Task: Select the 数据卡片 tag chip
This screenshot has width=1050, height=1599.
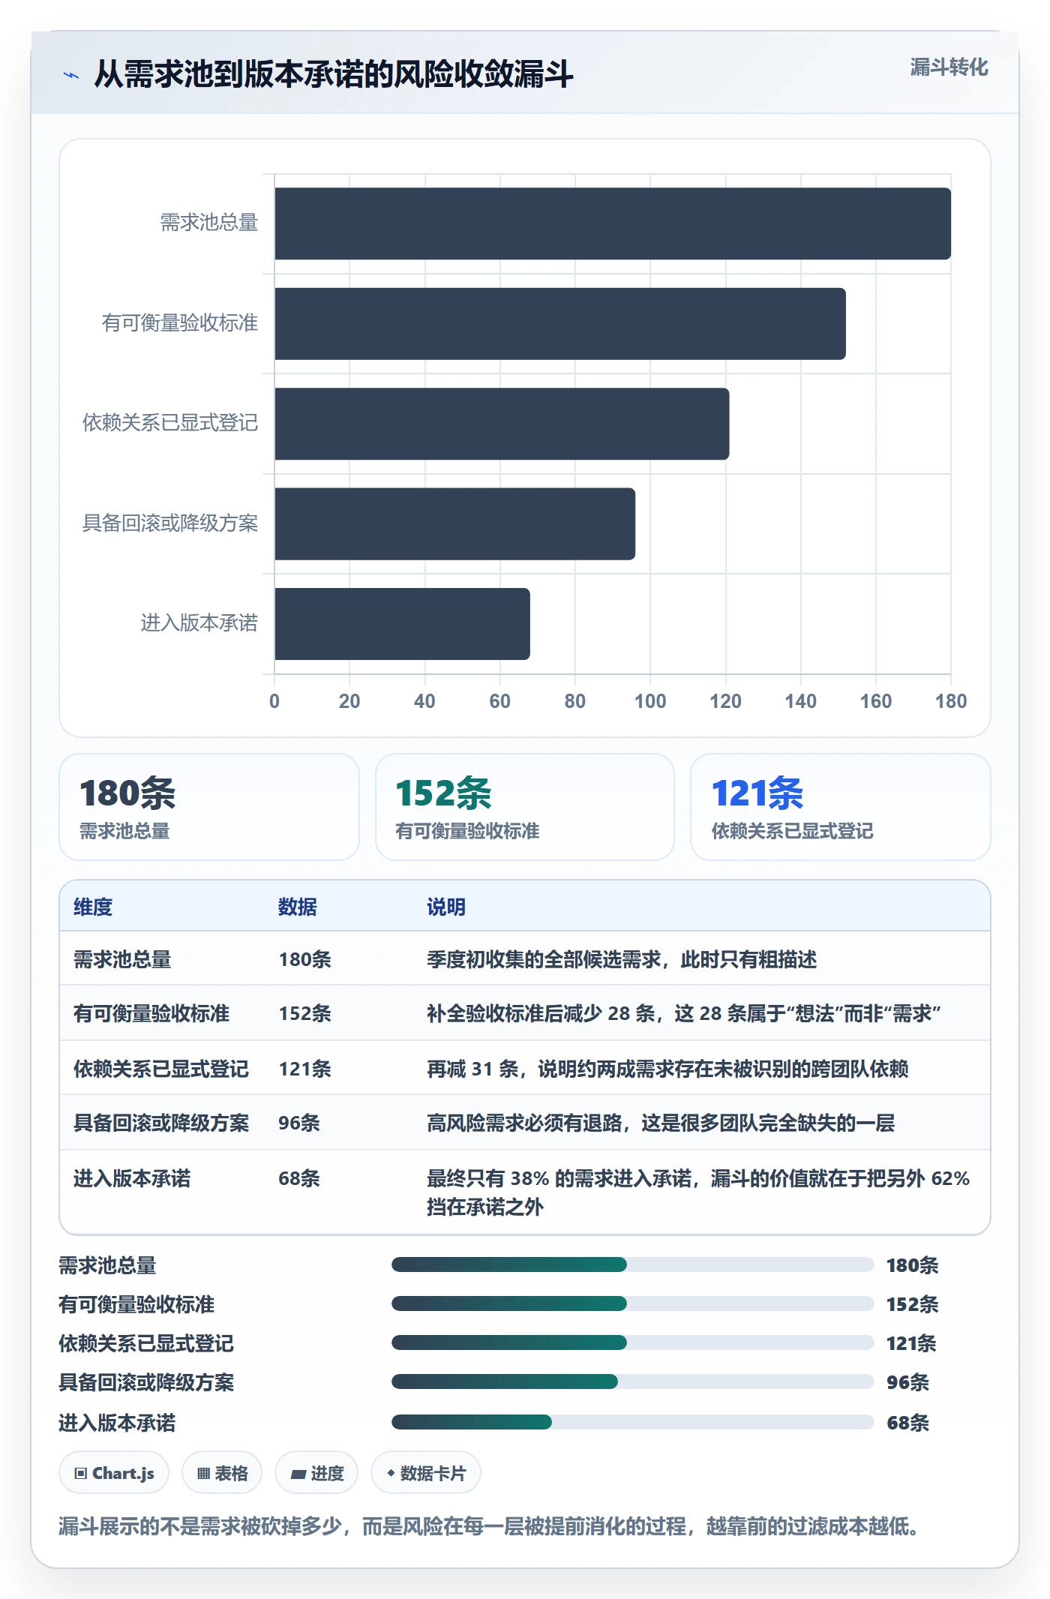Action: (x=426, y=1473)
